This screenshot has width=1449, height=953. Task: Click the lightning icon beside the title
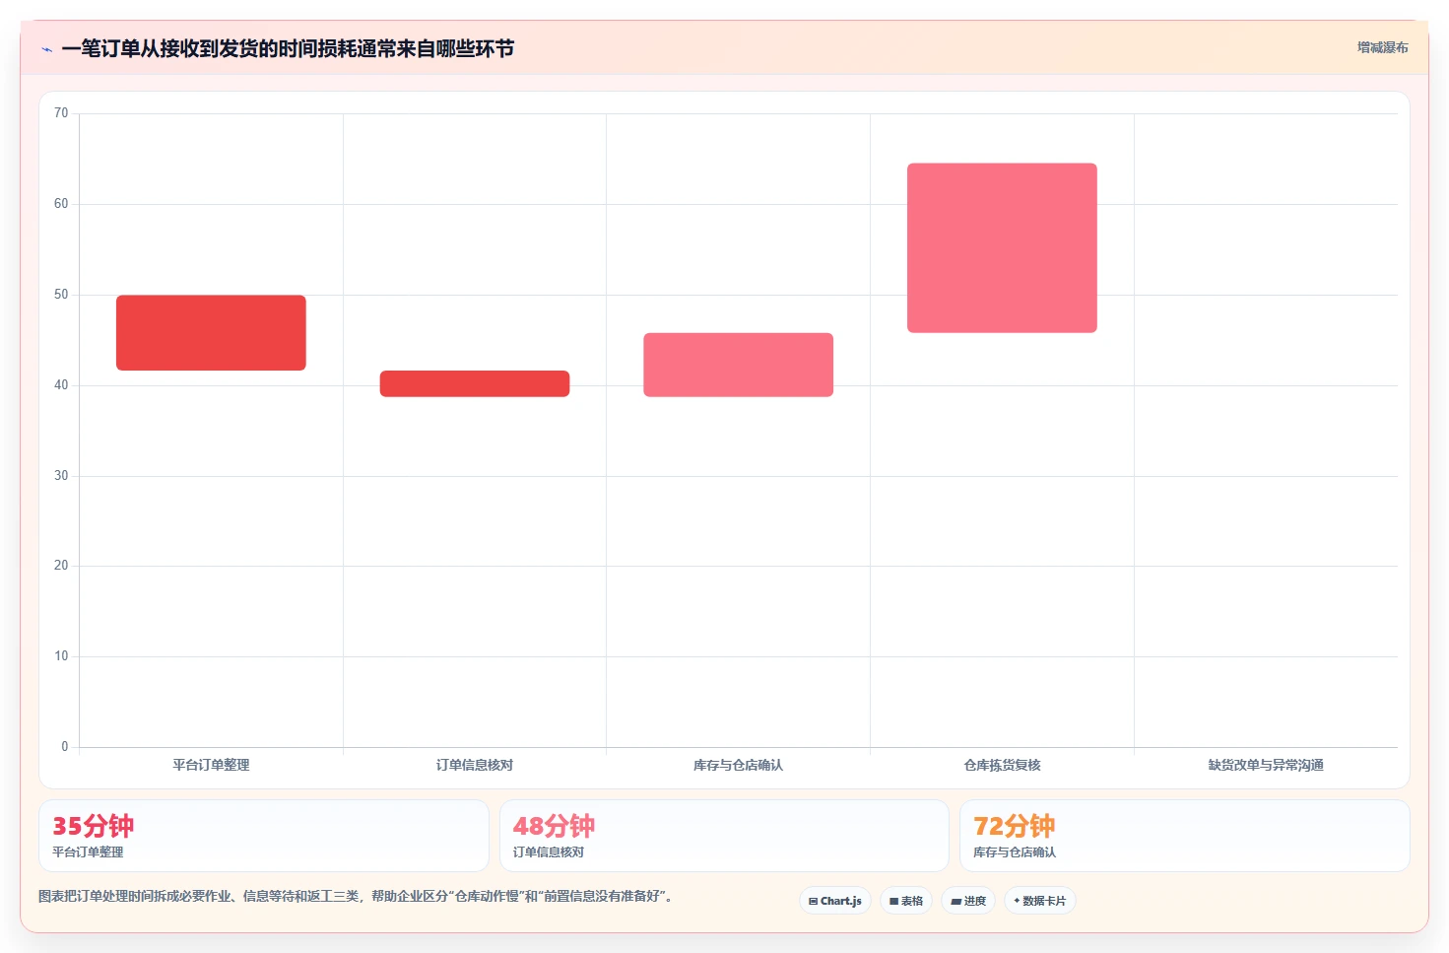(x=46, y=49)
